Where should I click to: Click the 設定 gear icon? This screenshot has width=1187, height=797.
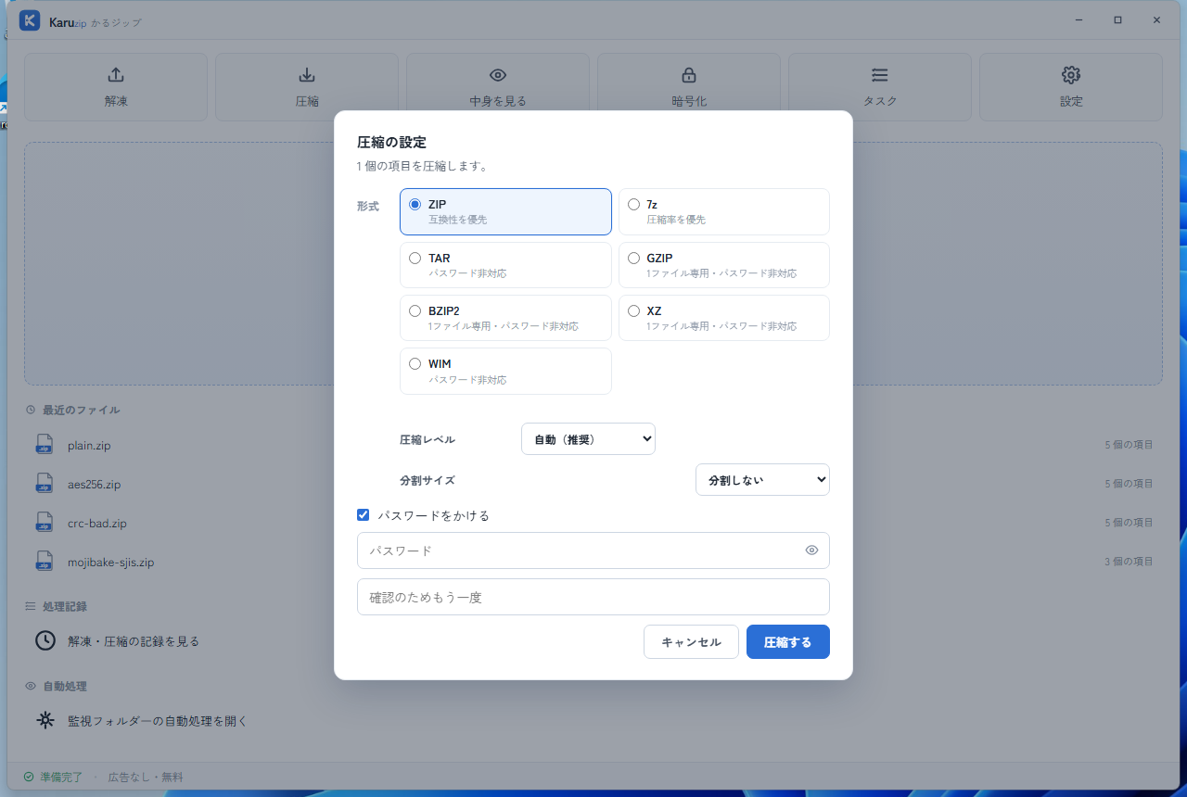pyautogui.click(x=1071, y=75)
